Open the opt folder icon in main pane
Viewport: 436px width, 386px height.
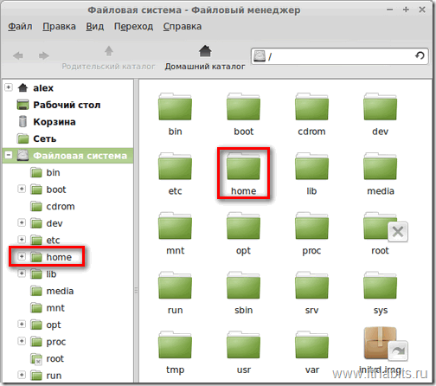(x=243, y=226)
